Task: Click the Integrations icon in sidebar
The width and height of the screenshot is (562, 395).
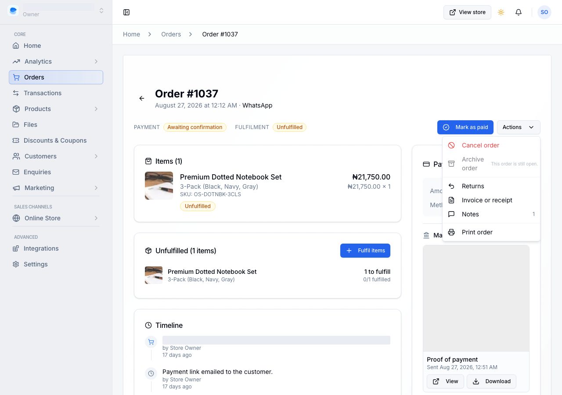Action: [x=16, y=248]
